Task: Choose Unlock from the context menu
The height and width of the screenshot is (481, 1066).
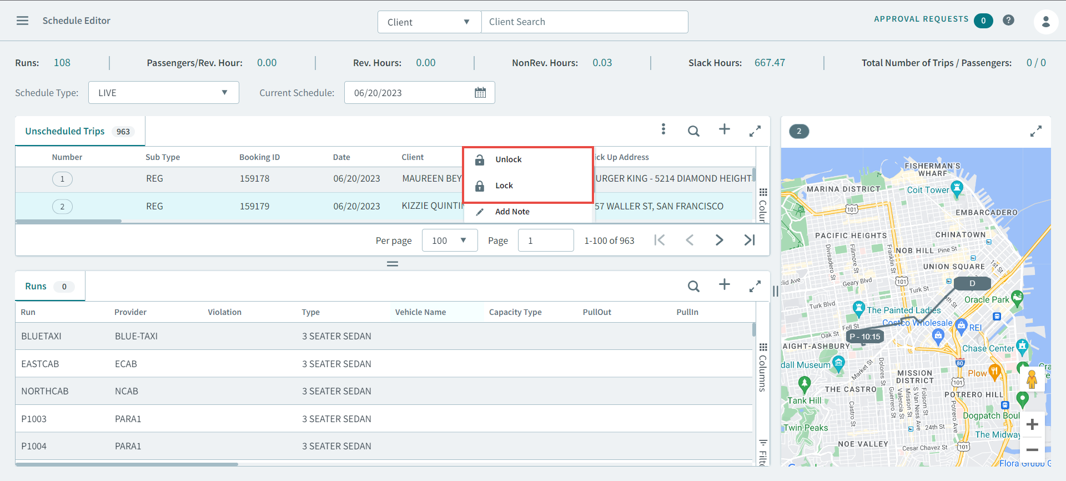Action: tap(527, 159)
